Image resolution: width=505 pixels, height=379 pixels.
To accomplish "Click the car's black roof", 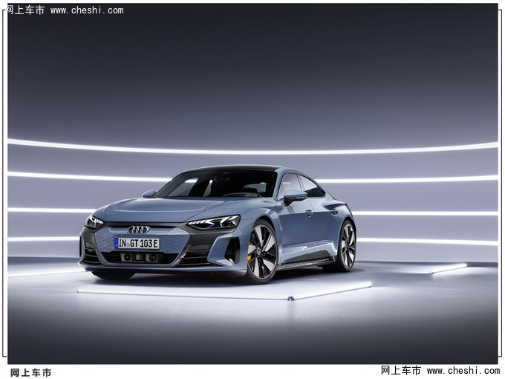I will point(238,169).
